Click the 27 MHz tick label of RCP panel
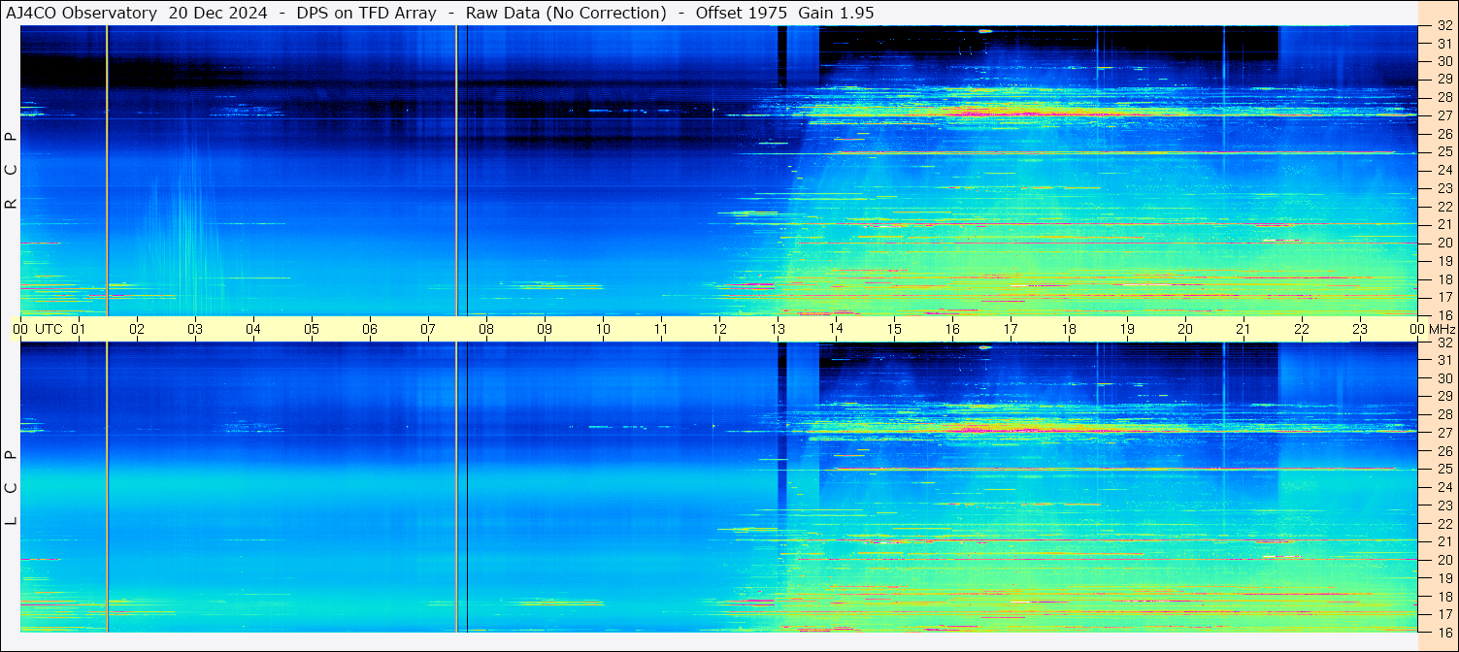Viewport: 1459px width, 652px height. click(x=1444, y=115)
